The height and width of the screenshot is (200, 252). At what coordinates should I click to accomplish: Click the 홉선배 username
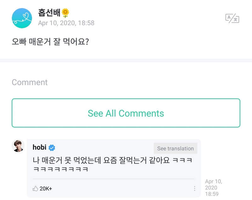pyautogui.click(x=49, y=13)
